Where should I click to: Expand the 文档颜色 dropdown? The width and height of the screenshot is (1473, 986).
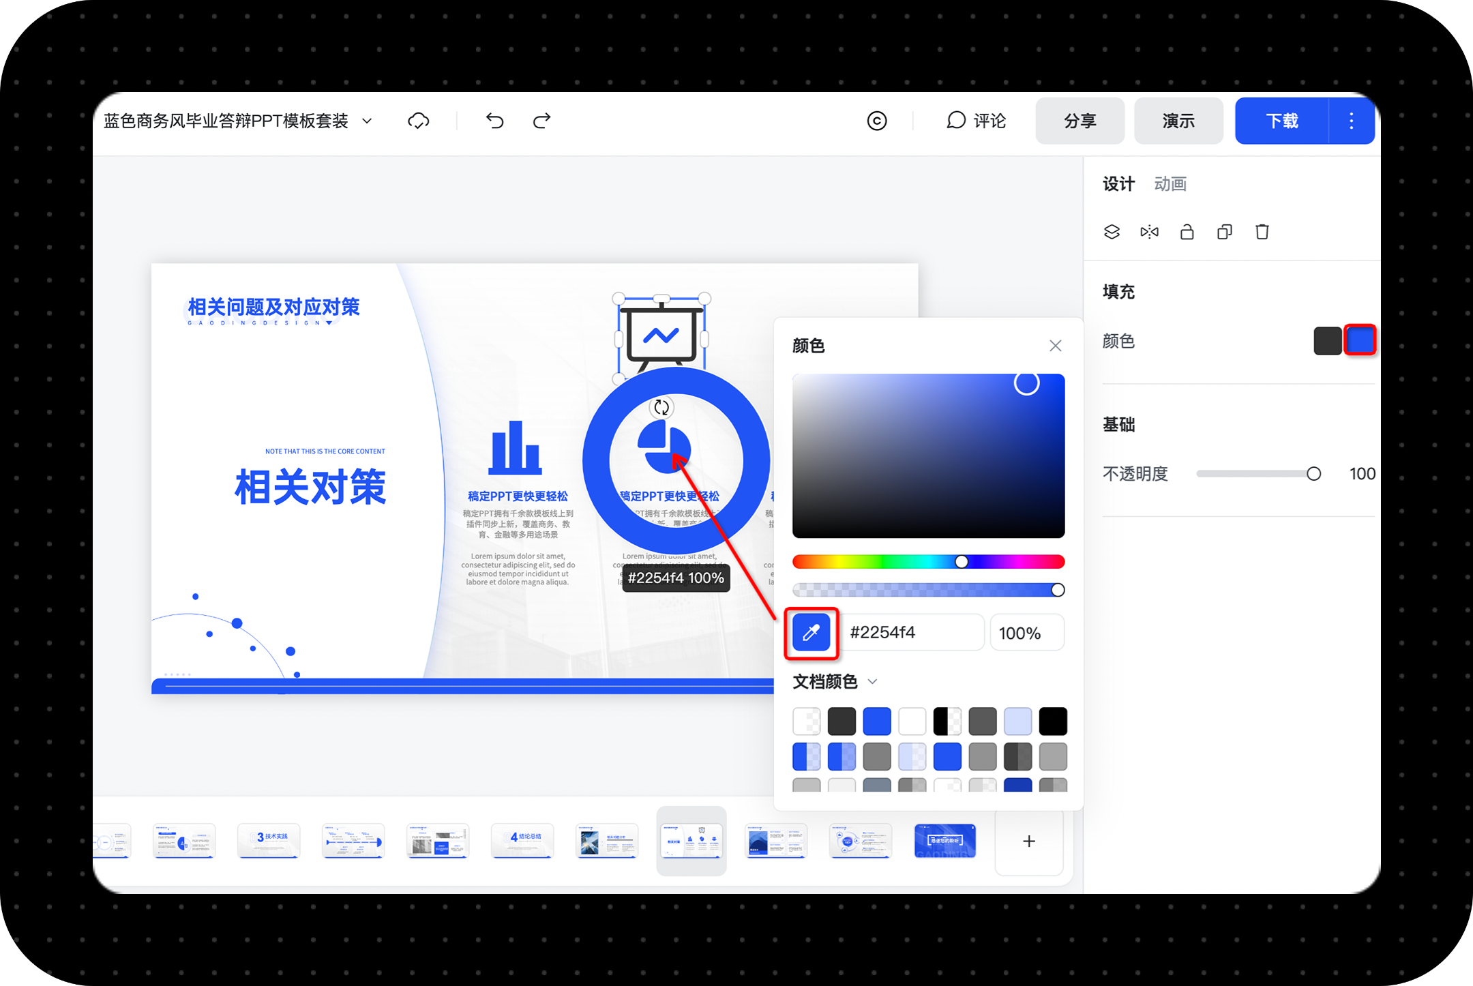point(872,681)
